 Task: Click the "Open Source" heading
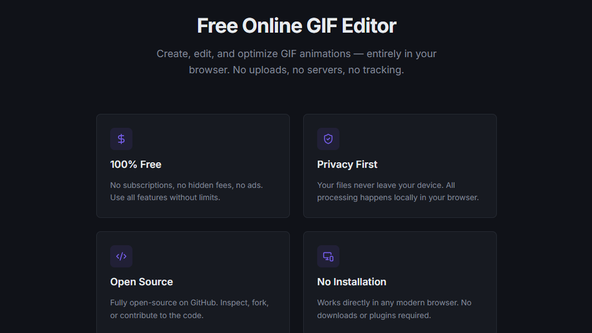tap(141, 282)
